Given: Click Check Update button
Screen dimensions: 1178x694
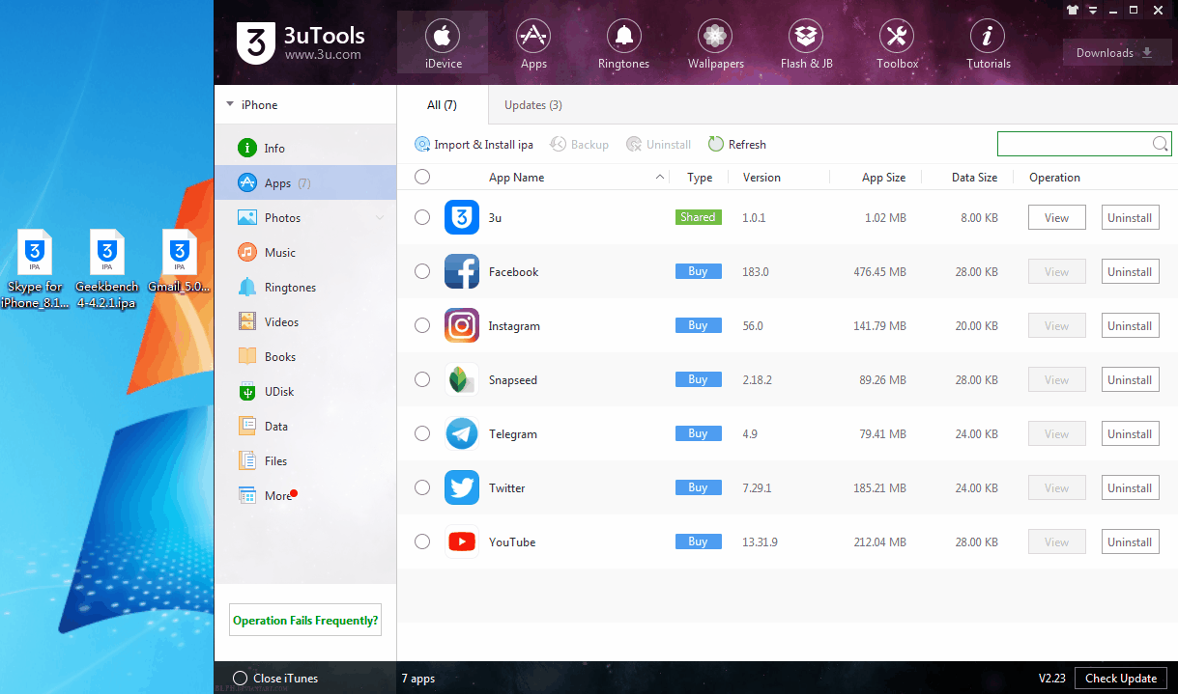Looking at the screenshot, I should [1121, 678].
